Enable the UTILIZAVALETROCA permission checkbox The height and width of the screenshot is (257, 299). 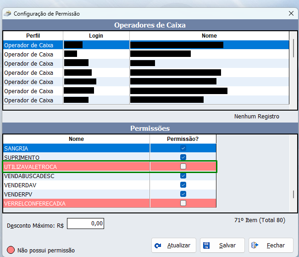click(x=183, y=167)
